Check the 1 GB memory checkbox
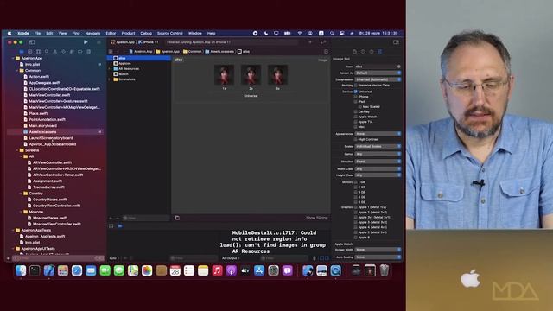The width and height of the screenshot is (553, 311). (x=355, y=182)
